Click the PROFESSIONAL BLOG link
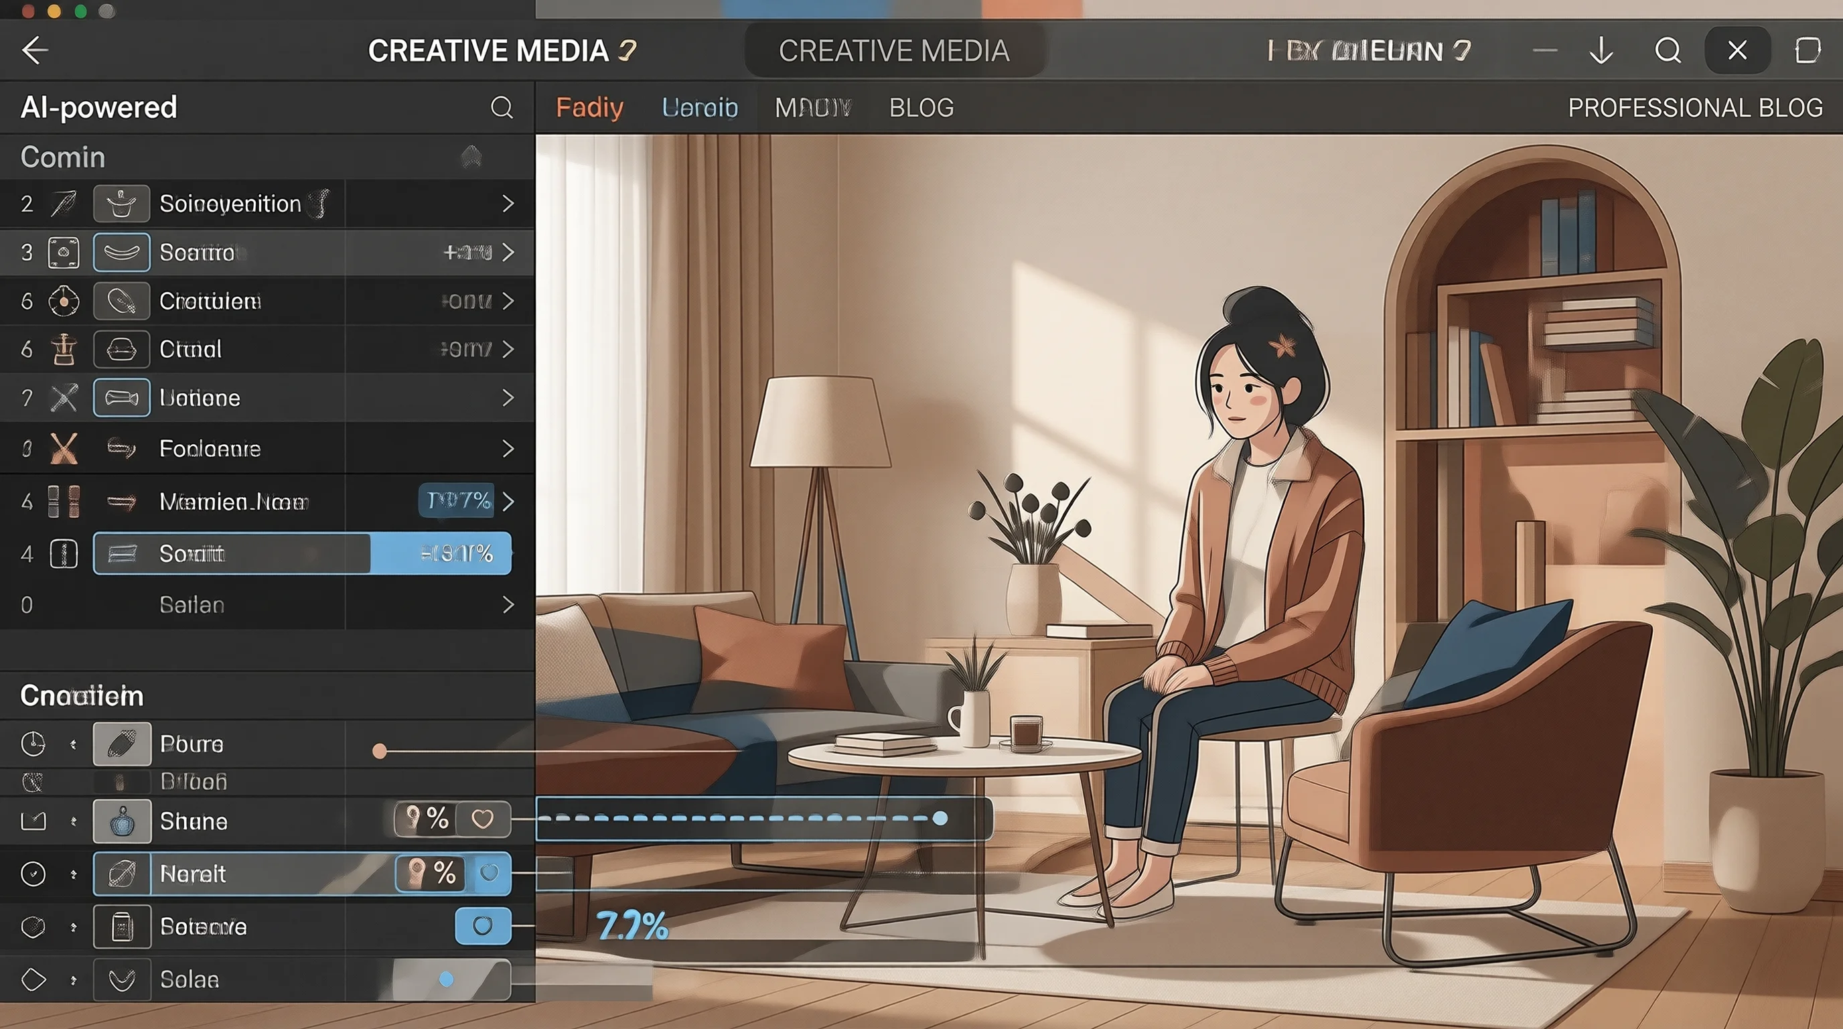 pos(1695,108)
